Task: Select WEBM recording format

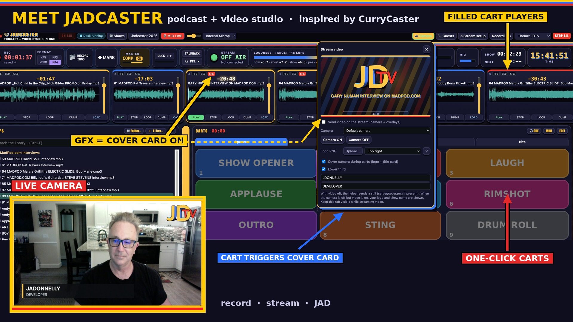Action: (x=43, y=62)
